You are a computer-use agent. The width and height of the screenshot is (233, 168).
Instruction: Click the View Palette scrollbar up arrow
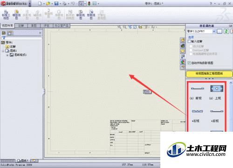tap(231, 83)
